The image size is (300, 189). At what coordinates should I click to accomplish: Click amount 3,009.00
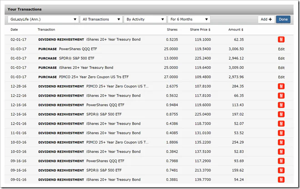click(236, 68)
